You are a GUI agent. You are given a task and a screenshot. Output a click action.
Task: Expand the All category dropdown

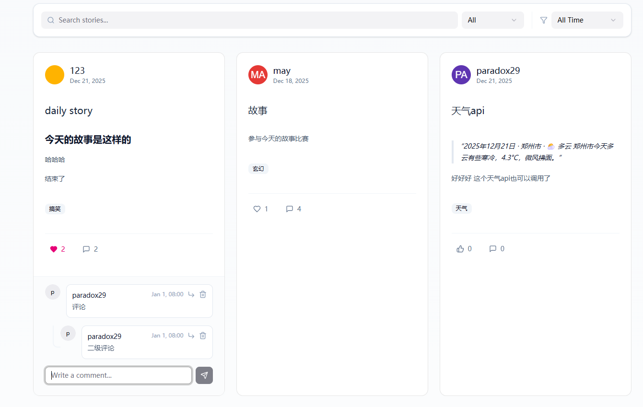tap(492, 20)
